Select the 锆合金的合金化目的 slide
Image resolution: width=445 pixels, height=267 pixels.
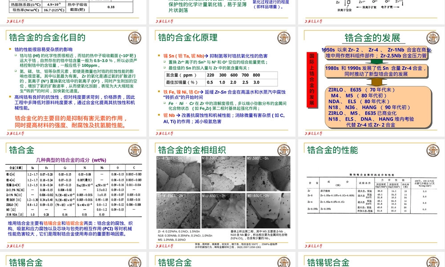tap(73, 82)
